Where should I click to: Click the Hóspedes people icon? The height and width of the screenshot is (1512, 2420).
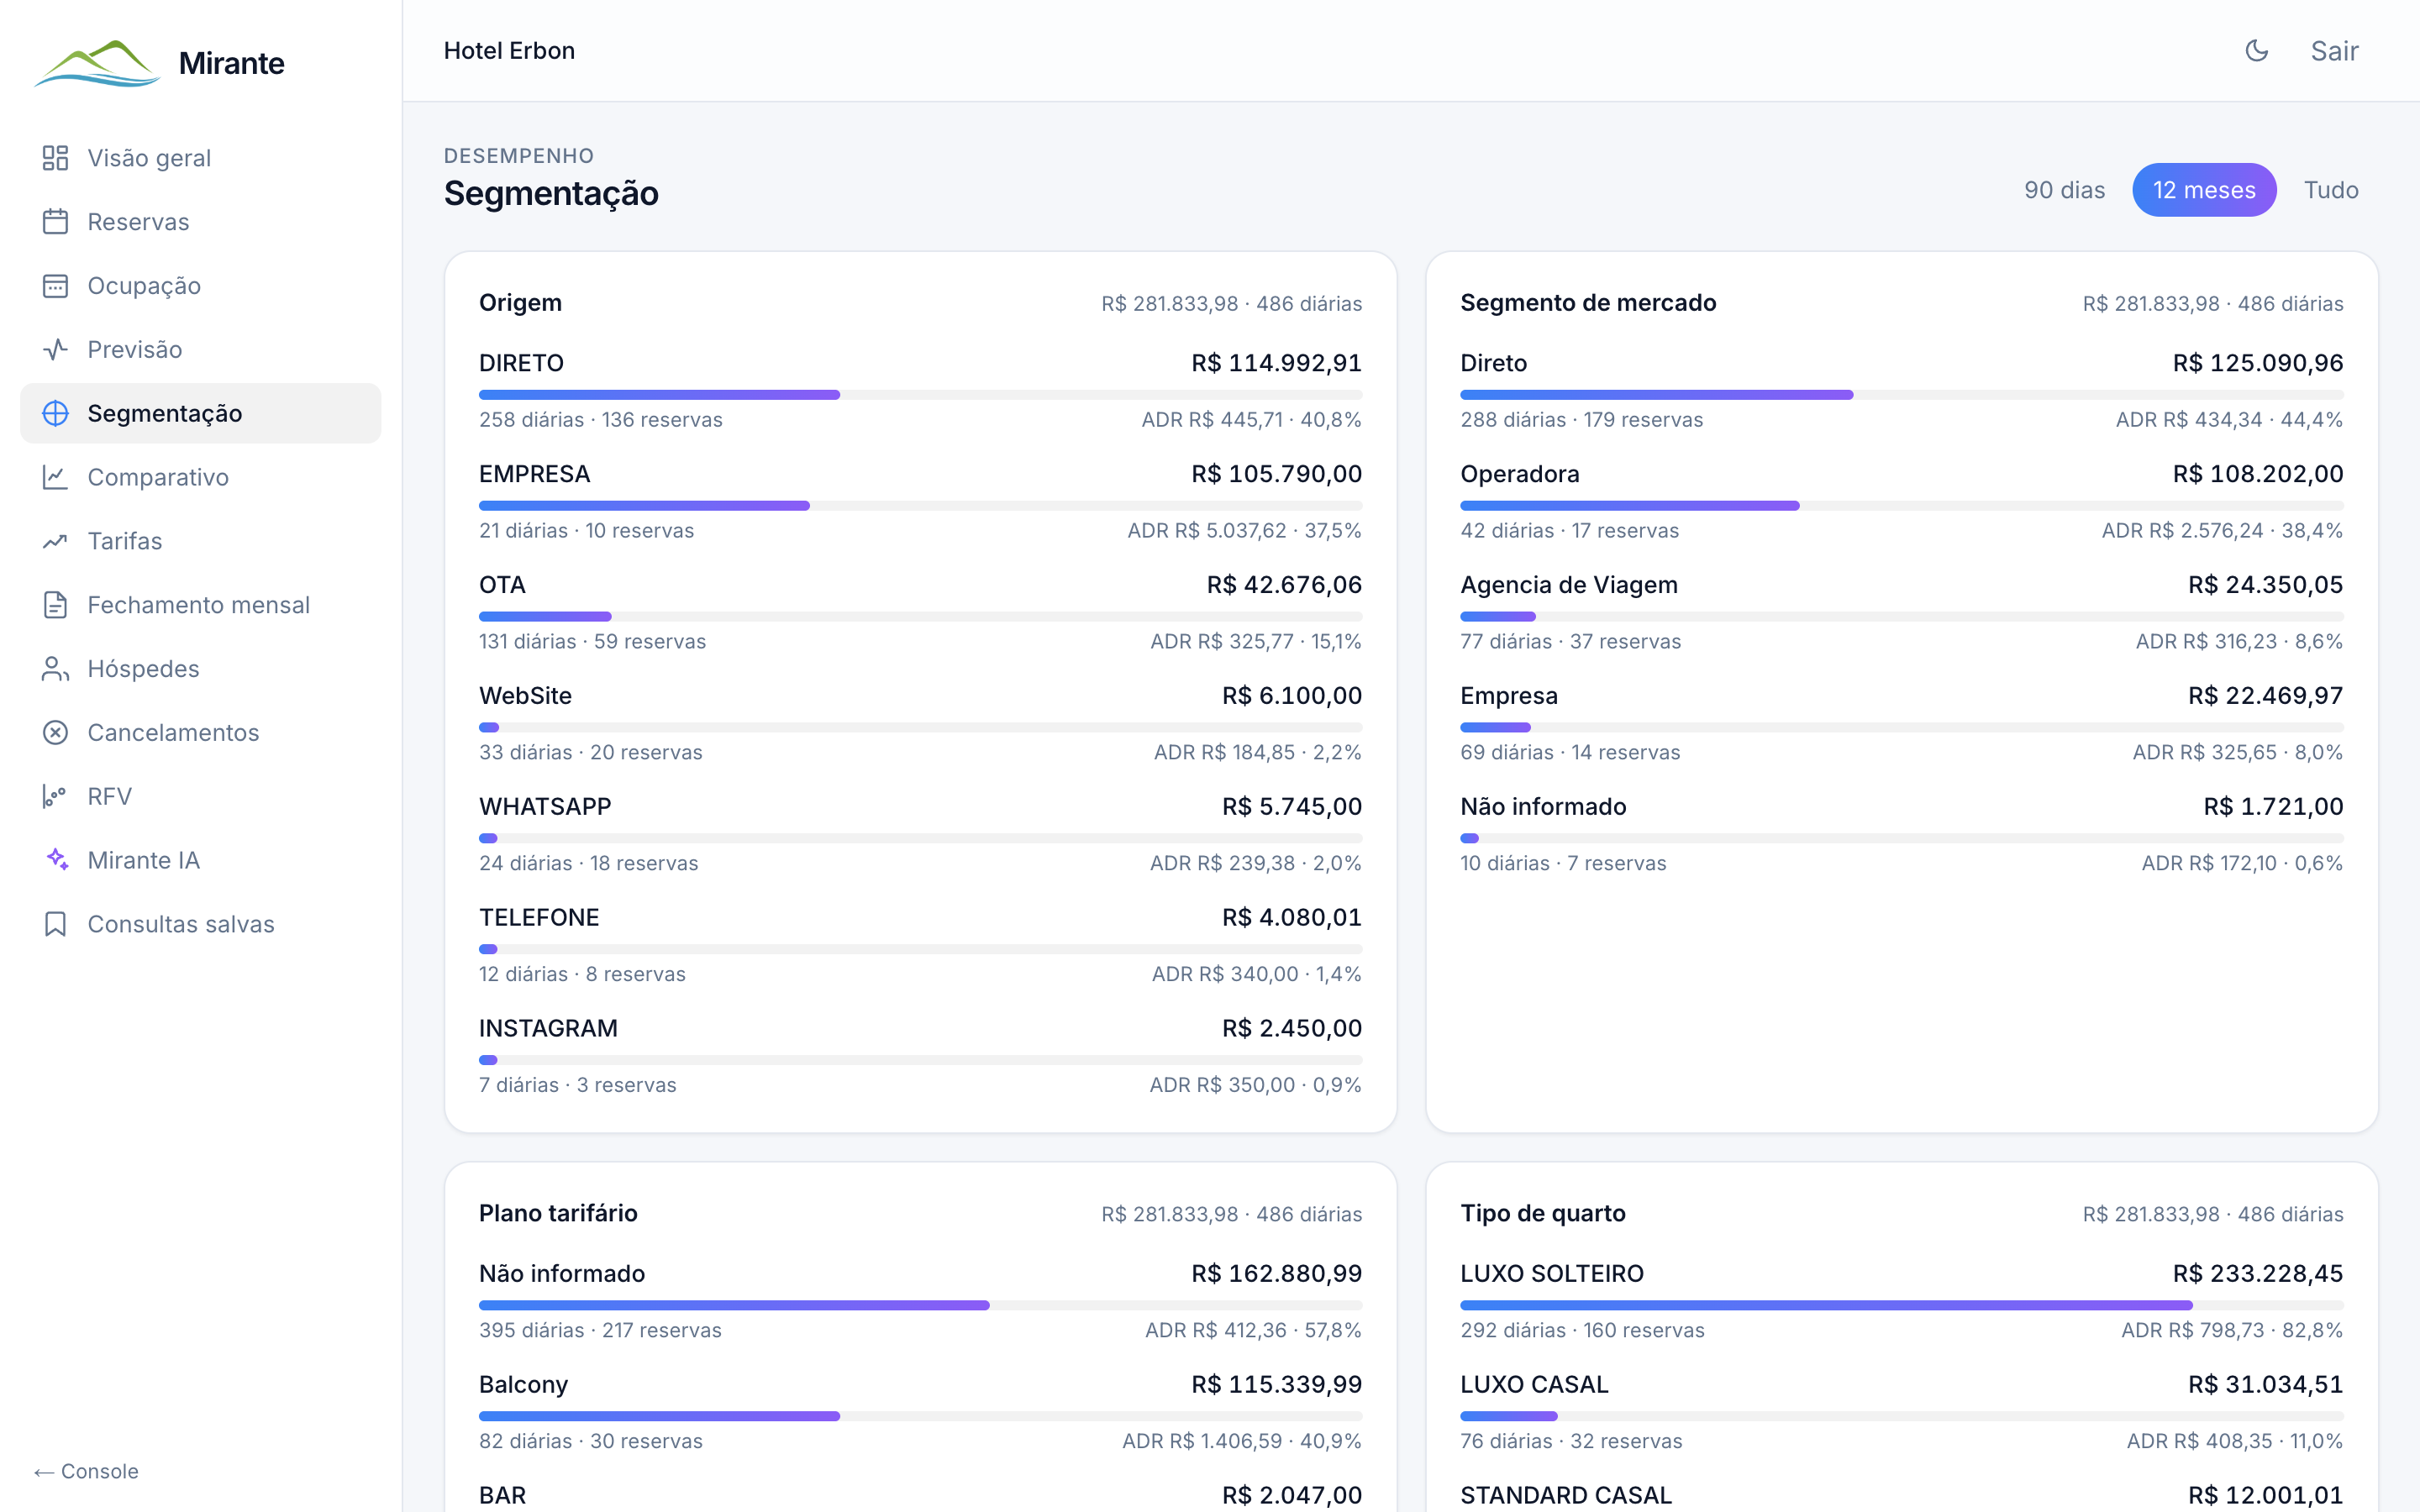55,669
